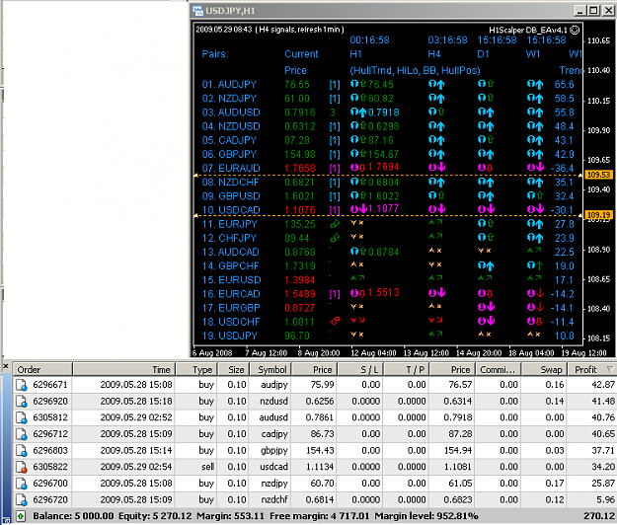Image resolution: width=617 pixels, height=525 pixels.
Task: Click the order icon for order 6296671
Action: click(22, 385)
